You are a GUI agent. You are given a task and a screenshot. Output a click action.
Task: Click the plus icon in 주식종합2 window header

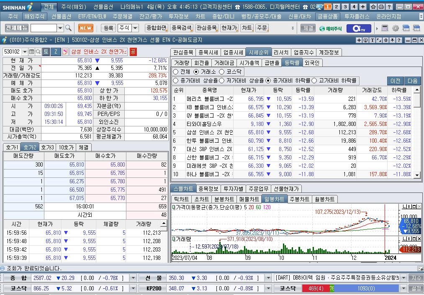tap(359, 40)
